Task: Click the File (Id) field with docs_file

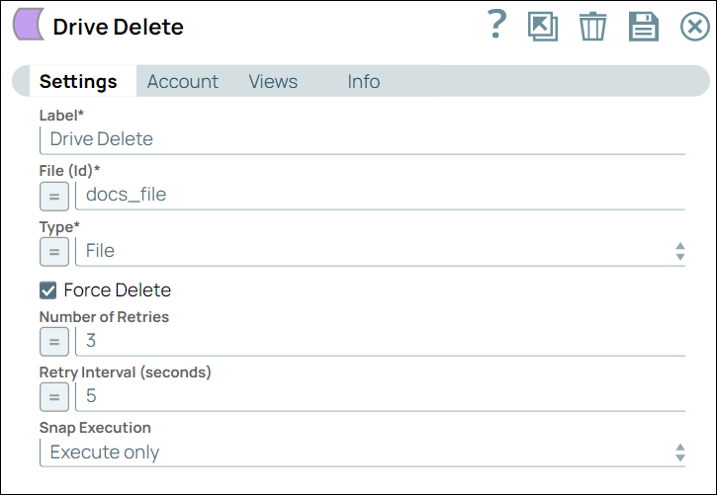Action: point(381,195)
